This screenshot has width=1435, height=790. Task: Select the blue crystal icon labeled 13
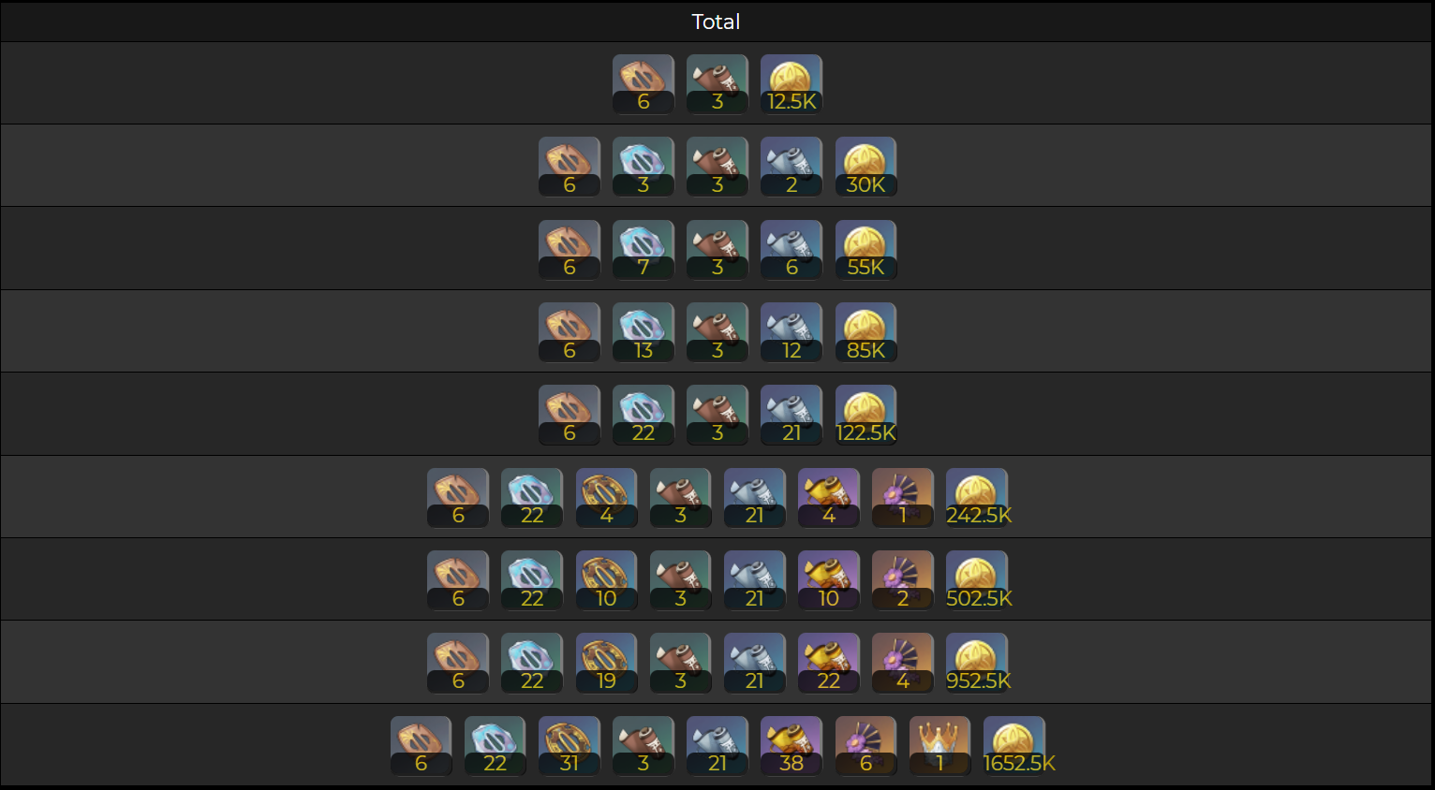pyautogui.click(x=644, y=332)
